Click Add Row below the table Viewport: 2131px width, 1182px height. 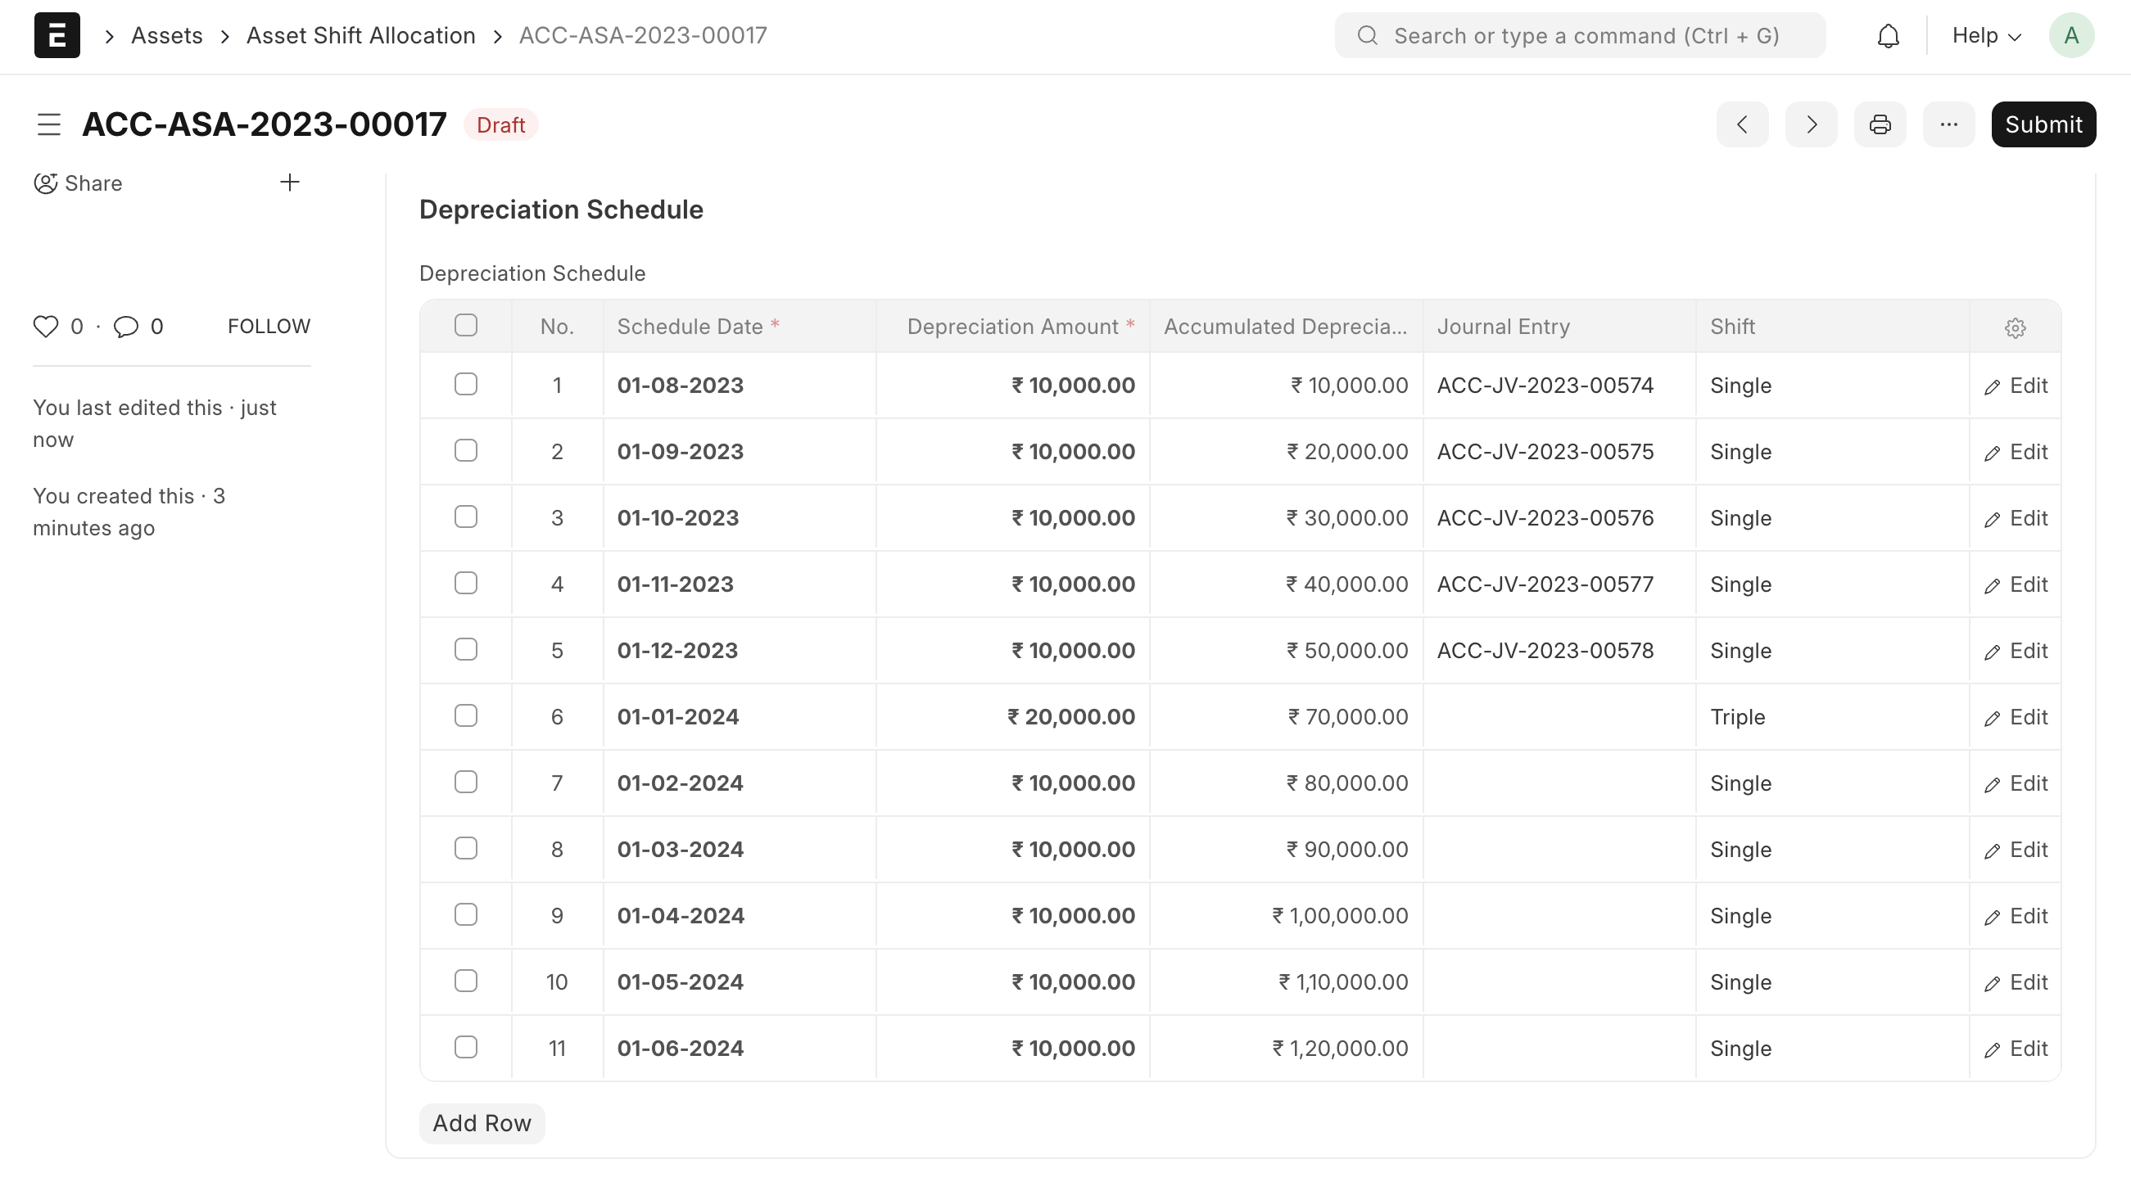(x=482, y=1123)
